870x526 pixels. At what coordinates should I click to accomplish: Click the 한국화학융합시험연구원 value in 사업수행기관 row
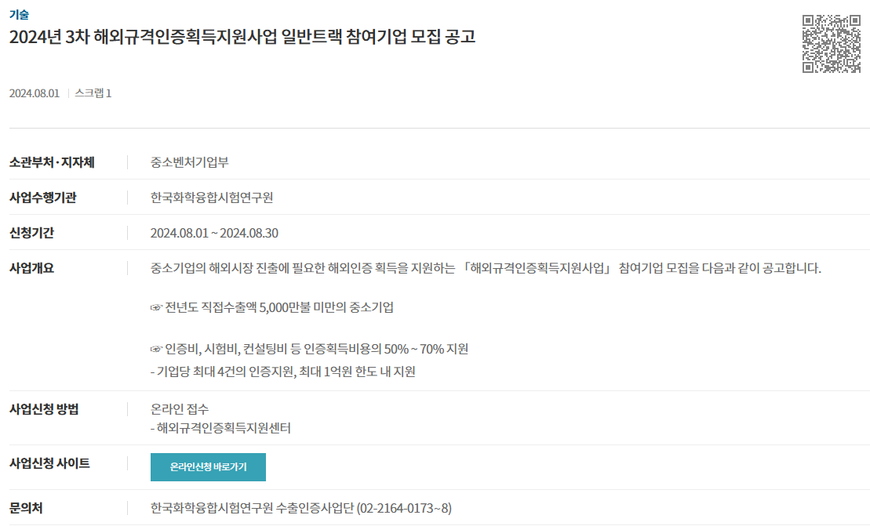(212, 198)
